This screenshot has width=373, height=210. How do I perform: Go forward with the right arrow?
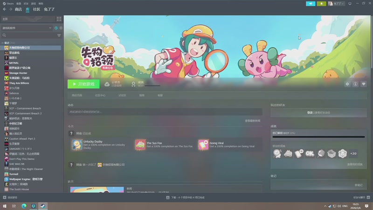pyautogui.click(x=11, y=9)
